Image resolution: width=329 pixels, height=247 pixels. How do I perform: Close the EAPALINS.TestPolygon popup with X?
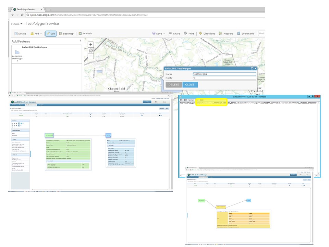coord(256,69)
